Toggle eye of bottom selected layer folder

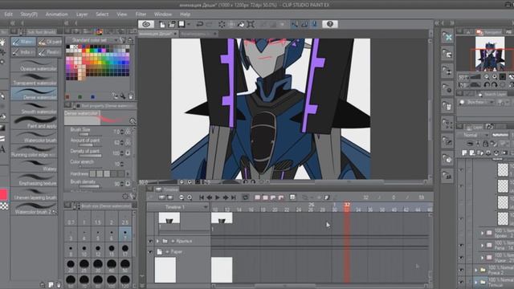461,282
